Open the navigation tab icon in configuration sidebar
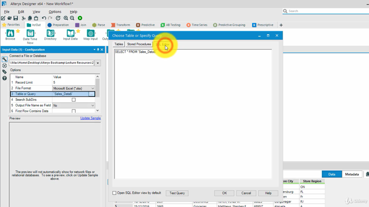Viewport: 369px width, 207px height. [x=4, y=66]
